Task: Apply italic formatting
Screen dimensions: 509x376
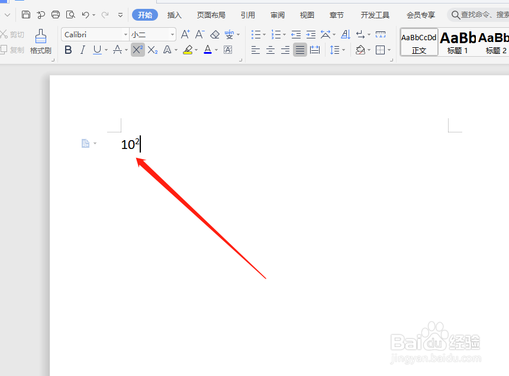Action: [x=82, y=50]
